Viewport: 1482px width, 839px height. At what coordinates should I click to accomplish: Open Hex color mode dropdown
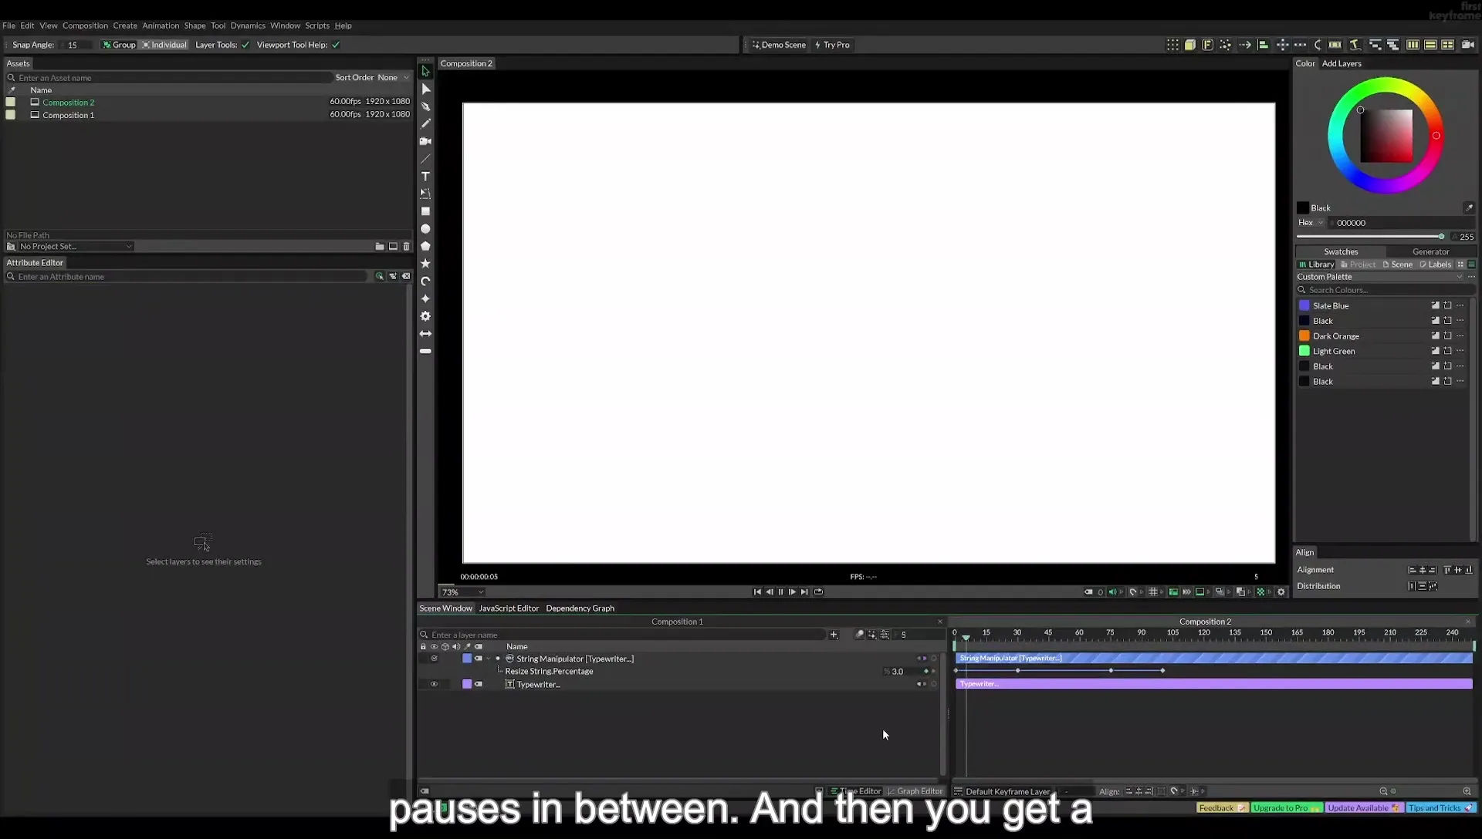coord(1310,223)
